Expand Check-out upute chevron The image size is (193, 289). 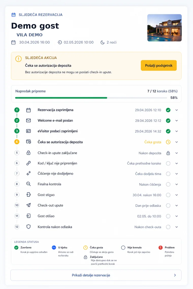176,206
